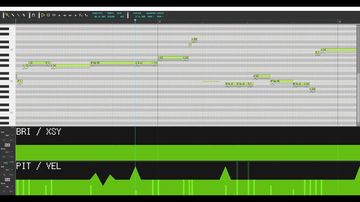Screen dimensions: 360x202
Task: Click the start marker icon
Action: point(81,15)
